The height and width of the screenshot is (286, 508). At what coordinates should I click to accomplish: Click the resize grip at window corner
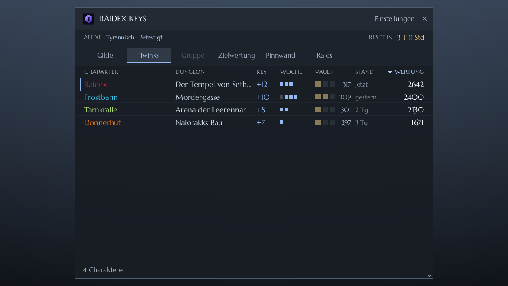coord(428,274)
